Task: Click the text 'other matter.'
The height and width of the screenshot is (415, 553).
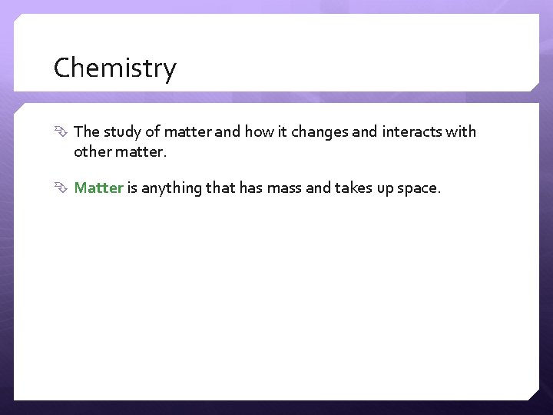Action: 120,152
